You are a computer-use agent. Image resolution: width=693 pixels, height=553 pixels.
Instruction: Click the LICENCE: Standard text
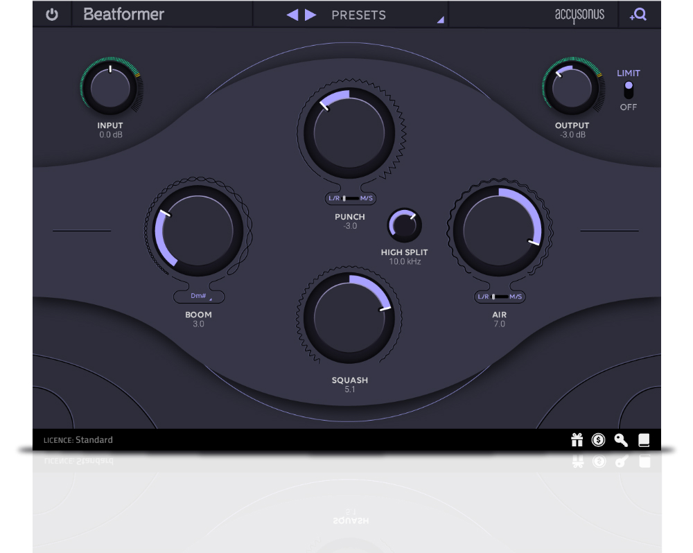click(x=78, y=440)
